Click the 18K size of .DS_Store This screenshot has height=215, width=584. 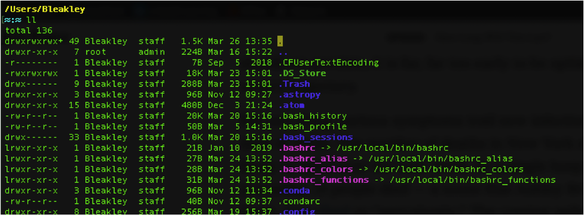tap(194, 73)
